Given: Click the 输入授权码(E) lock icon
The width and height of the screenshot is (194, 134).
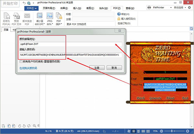Looking at the screenshot, I should 119,19.
